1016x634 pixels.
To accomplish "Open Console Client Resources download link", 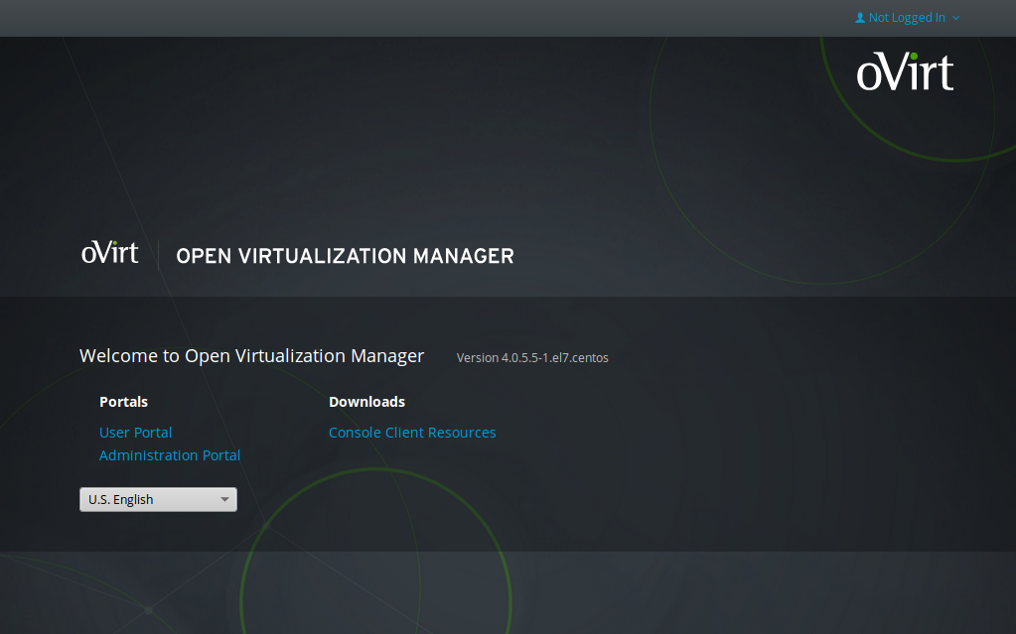I will [x=412, y=432].
